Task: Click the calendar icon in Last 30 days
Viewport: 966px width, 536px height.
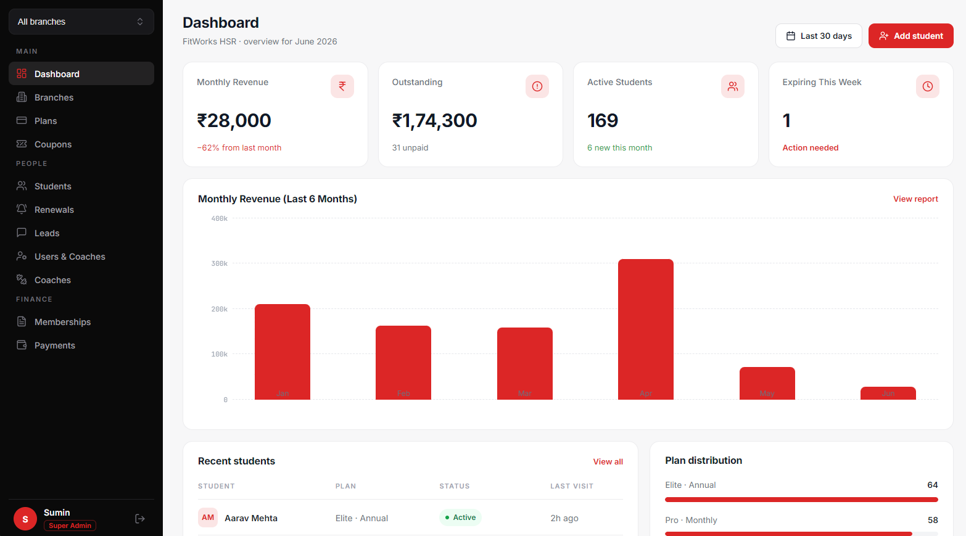Action: 791,36
